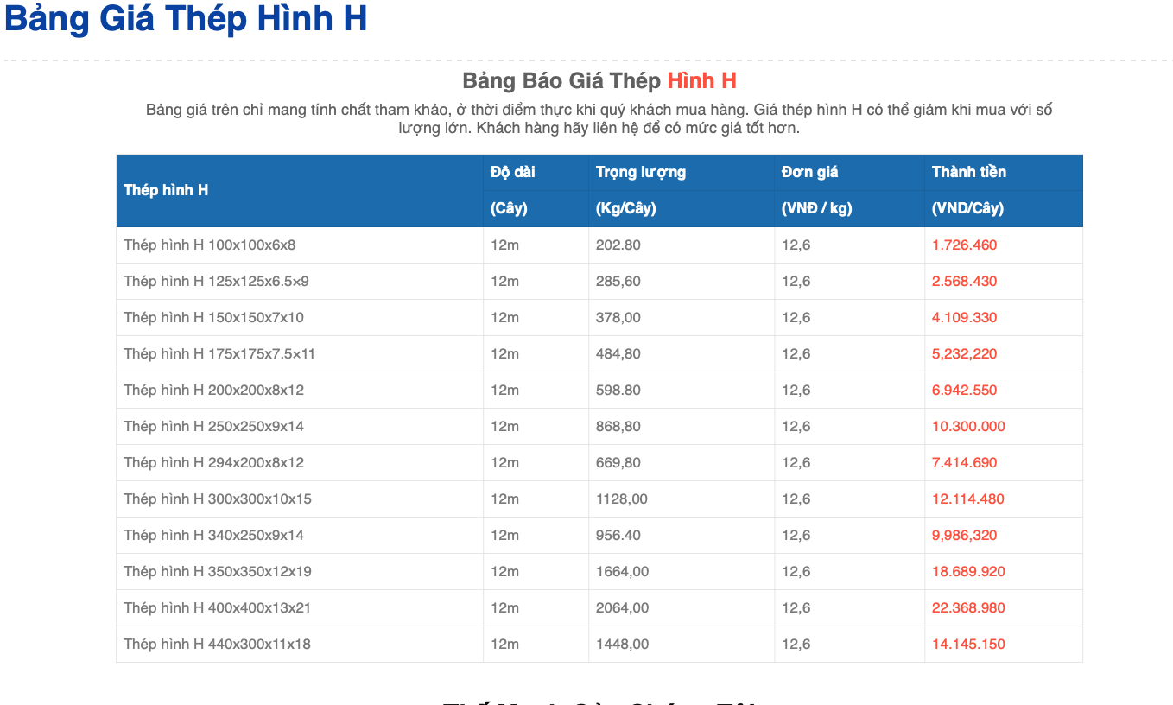Click the weight value "956.40"
Image resolution: width=1173 pixels, height=705 pixels.
coord(618,536)
